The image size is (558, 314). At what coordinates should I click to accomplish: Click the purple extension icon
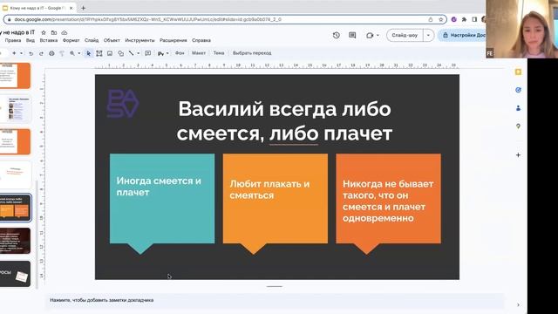(x=453, y=19)
